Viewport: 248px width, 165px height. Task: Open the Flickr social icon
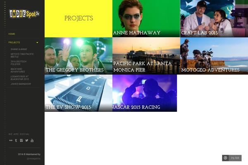(11, 140)
